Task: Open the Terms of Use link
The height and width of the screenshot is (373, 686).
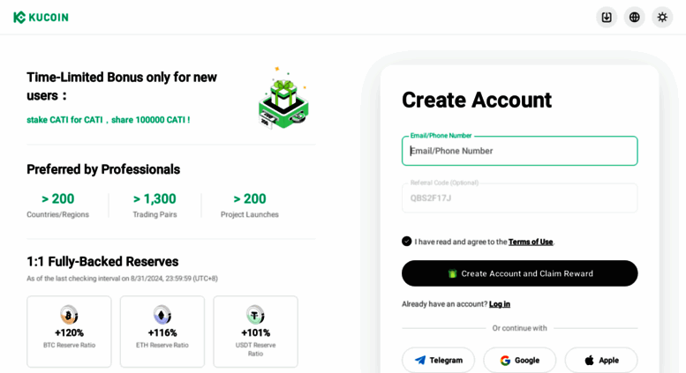Action: (x=531, y=242)
